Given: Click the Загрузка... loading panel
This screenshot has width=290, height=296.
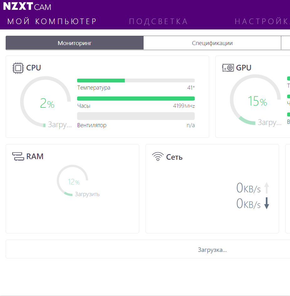Looking at the screenshot, I should pos(212,250).
